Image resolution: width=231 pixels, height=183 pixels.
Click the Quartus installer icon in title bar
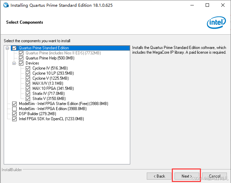(6, 5)
